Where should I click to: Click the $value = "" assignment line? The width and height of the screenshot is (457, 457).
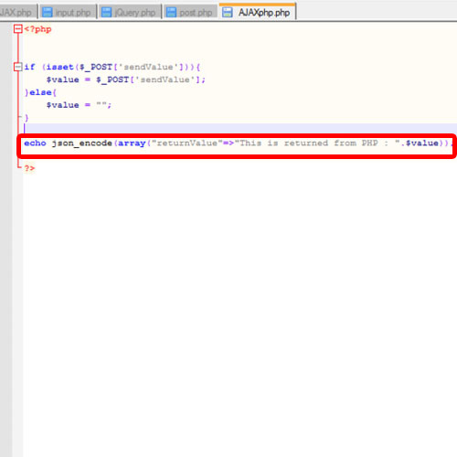click(x=79, y=105)
